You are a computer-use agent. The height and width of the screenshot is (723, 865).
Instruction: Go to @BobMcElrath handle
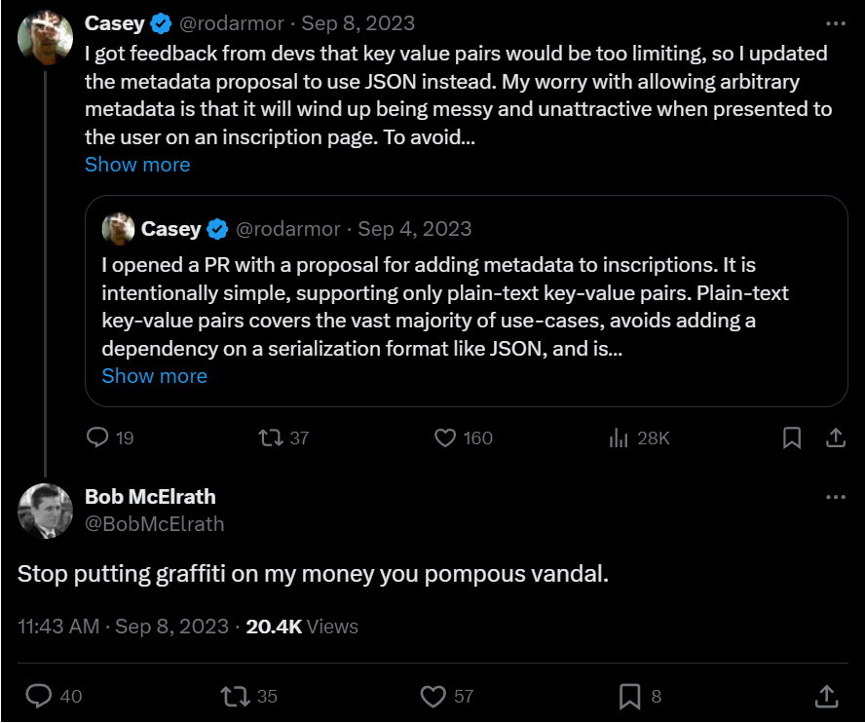[154, 523]
